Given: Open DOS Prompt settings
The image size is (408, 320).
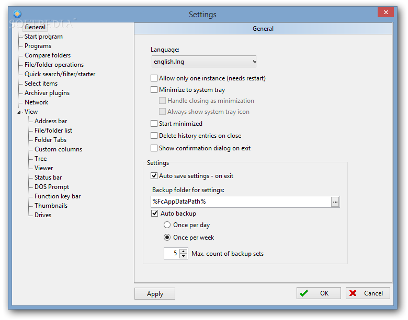Looking at the screenshot, I should tap(52, 187).
